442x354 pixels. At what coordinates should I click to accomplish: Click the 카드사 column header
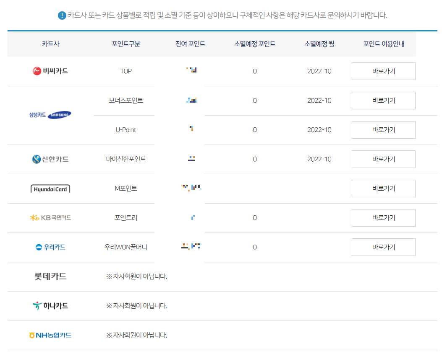(51, 44)
